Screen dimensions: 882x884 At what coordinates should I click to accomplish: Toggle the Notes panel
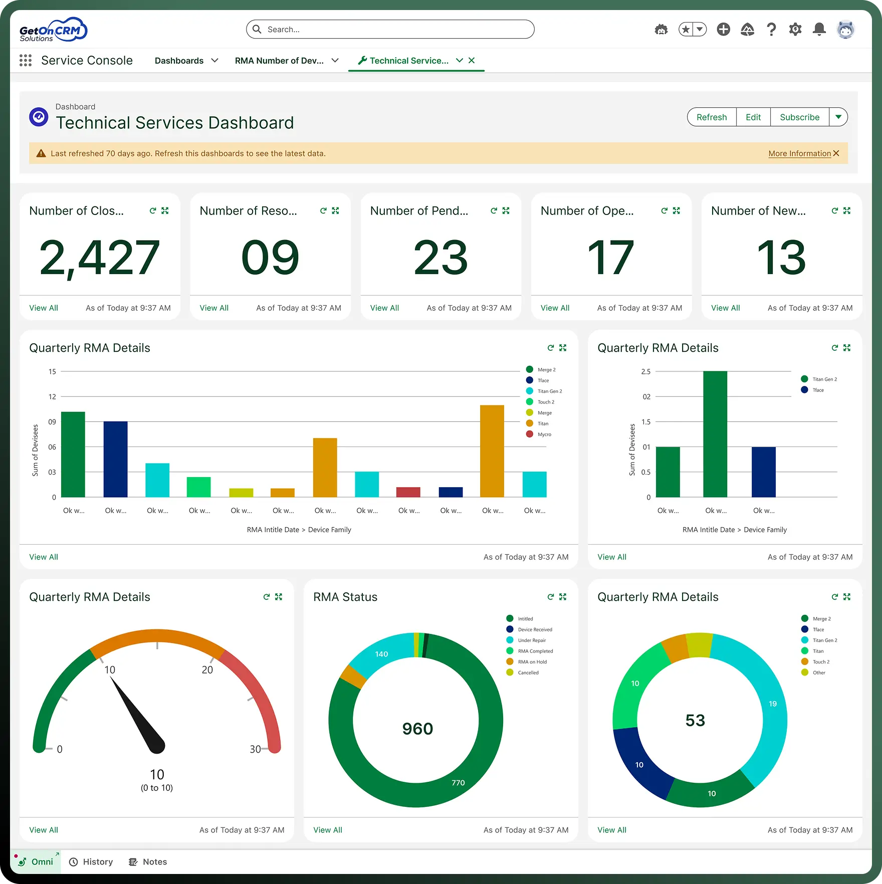click(x=147, y=861)
